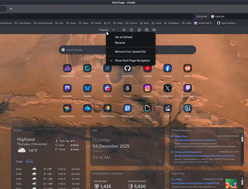Open the Date widget three-dot menu
Viewport: 248px width, 189px height.
point(161,130)
